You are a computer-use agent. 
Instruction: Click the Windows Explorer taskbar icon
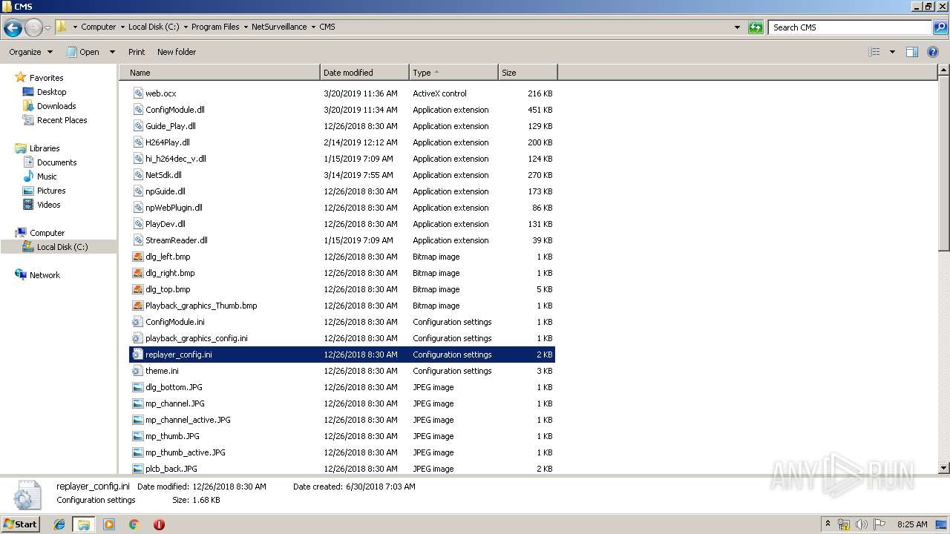tap(84, 524)
